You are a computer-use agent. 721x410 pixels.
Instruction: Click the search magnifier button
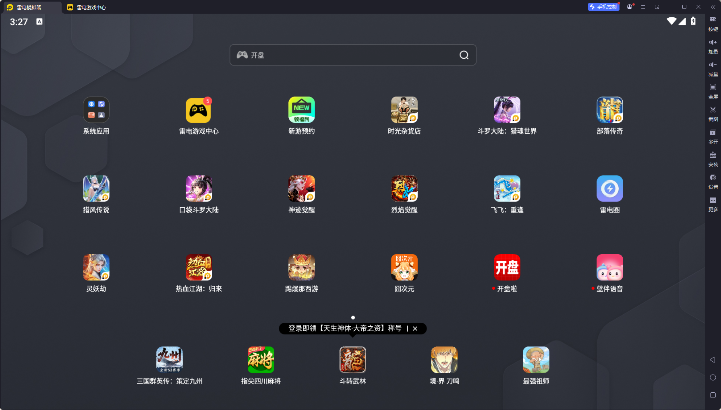[464, 55]
